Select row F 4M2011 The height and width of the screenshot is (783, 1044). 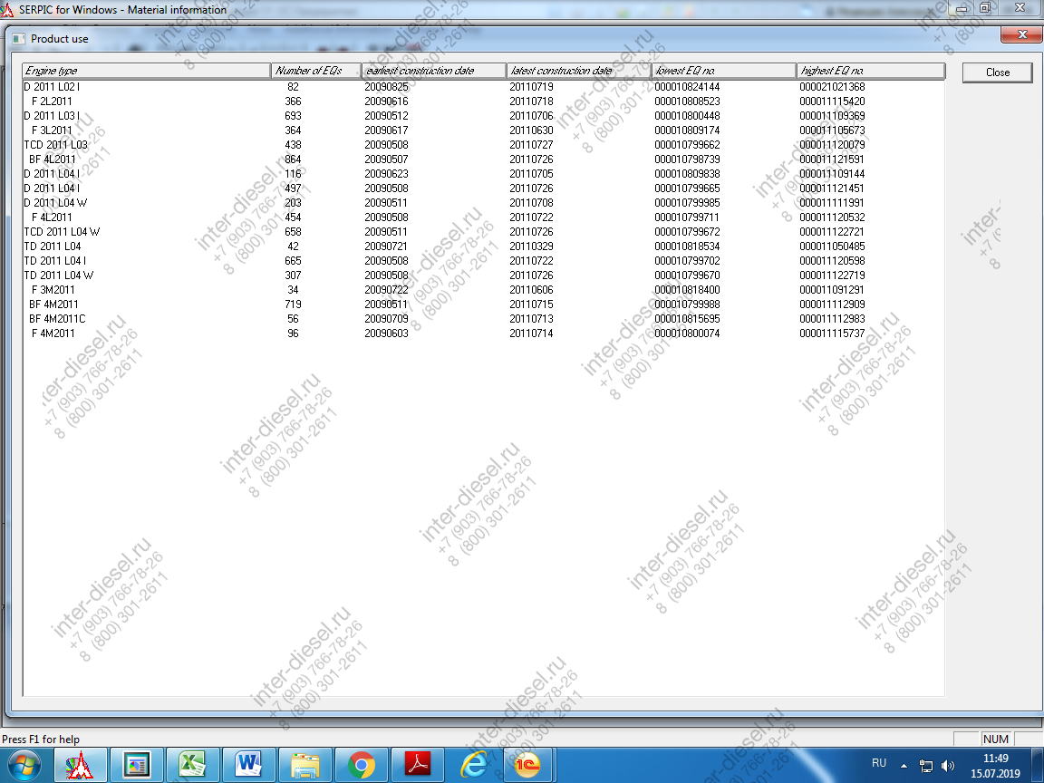tap(483, 333)
